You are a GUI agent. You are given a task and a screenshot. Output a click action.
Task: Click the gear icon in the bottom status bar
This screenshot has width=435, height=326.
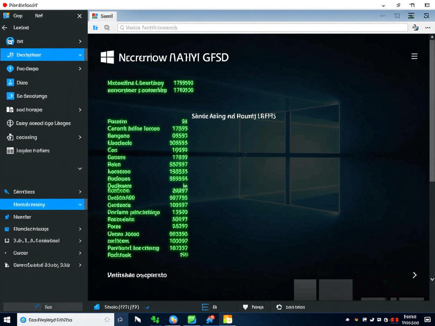point(279,307)
